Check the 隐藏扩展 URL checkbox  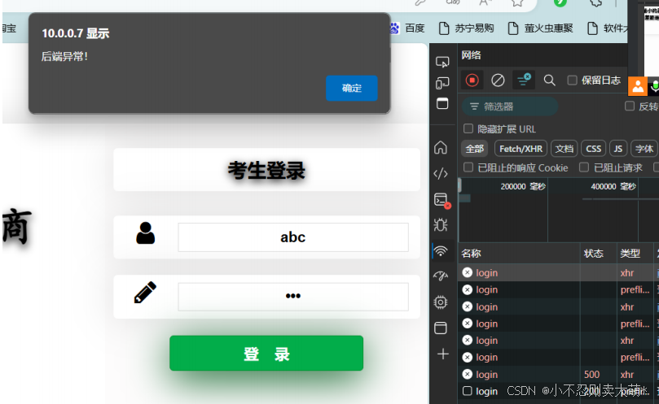point(468,128)
